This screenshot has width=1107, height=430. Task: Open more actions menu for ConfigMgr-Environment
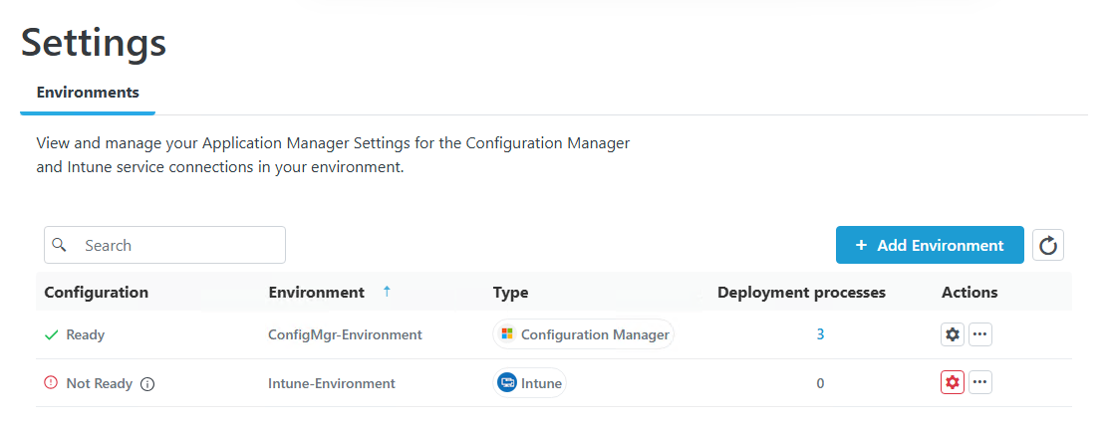click(980, 334)
